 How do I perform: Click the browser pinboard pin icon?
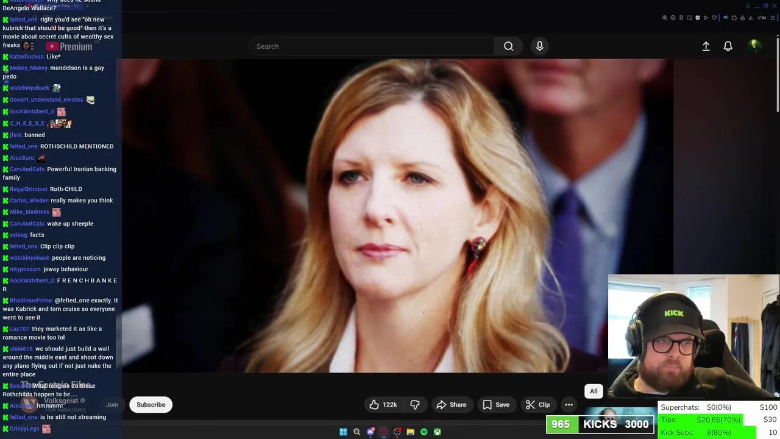(681, 18)
